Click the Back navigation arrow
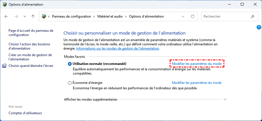The width and height of the screenshot is (262, 121). [x=7, y=16]
